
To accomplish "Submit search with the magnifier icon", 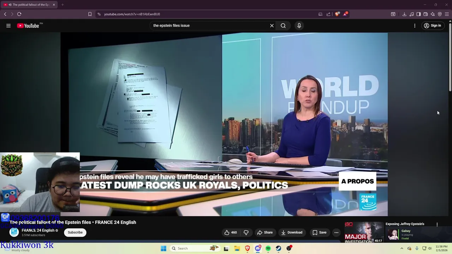I will tap(283, 25).
